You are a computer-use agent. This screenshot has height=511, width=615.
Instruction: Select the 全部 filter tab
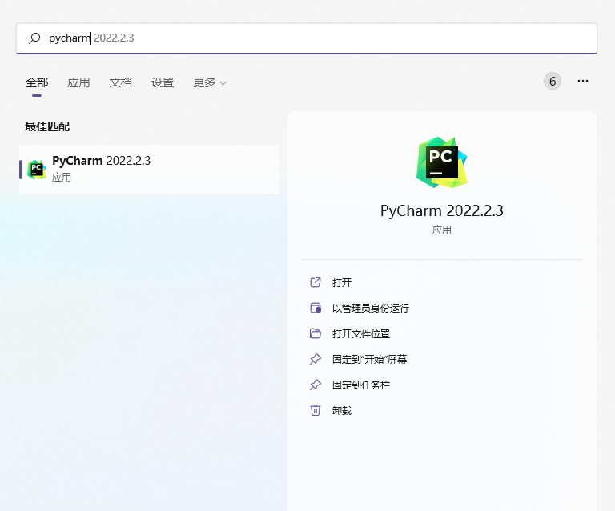pyautogui.click(x=37, y=82)
